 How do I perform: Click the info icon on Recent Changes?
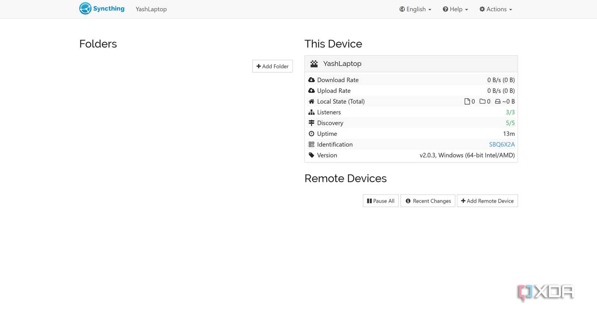coord(408,201)
